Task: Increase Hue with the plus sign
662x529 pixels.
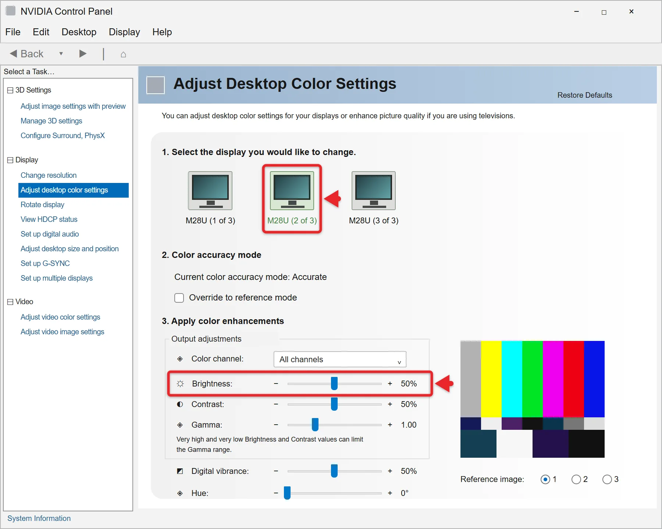Action: point(390,493)
